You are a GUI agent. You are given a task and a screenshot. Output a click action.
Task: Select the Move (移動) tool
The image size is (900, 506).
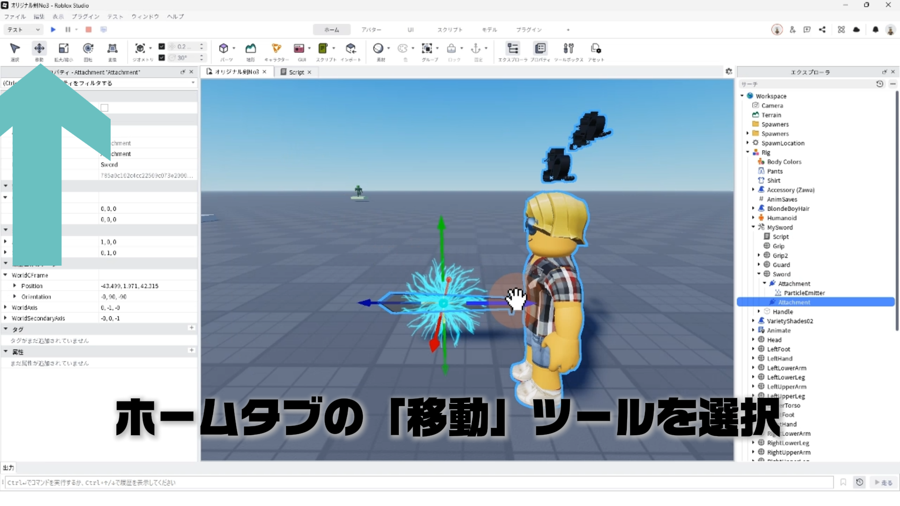(39, 49)
